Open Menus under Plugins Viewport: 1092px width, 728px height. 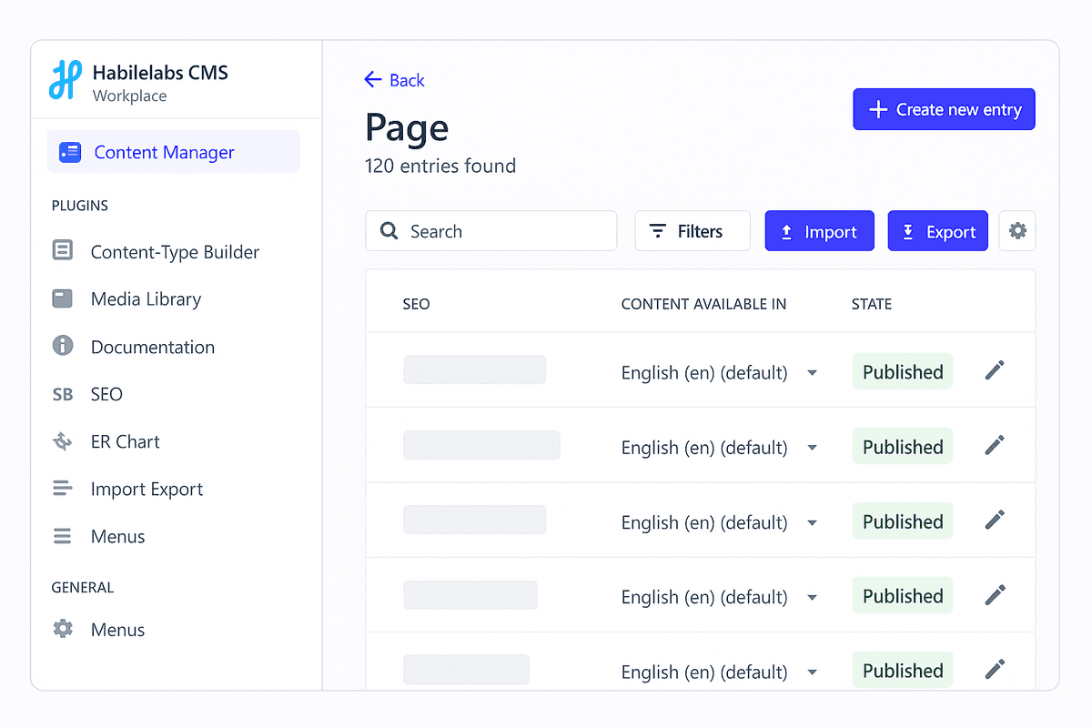tap(117, 536)
